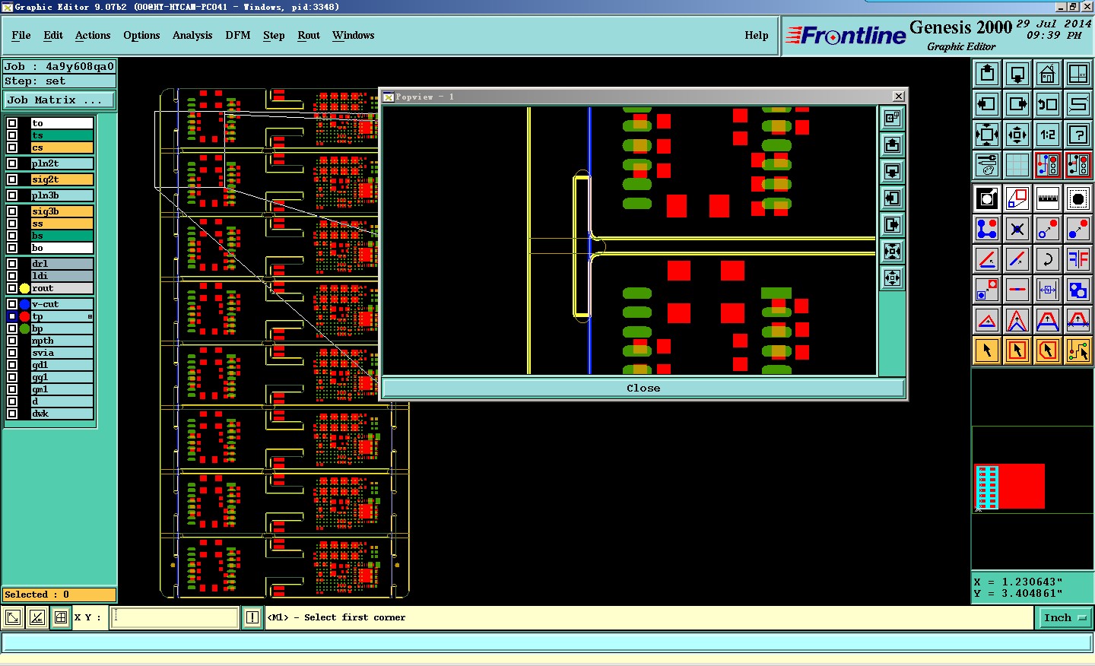The height and width of the screenshot is (666, 1095).
Task: Click the XY coordinate window icon
Action: (1078, 74)
